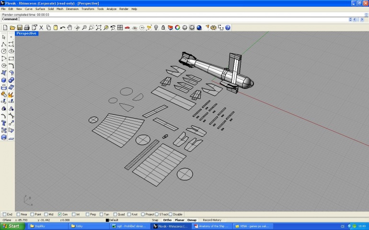Image resolution: width=369 pixels, height=230 pixels.
Task: Select the Explode tool icon
Action: coord(11,95)
